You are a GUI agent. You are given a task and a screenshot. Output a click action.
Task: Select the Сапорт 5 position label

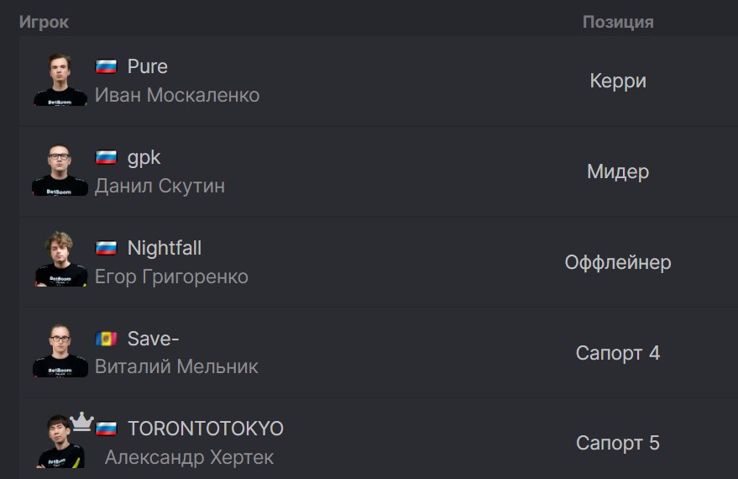(617, 443)
